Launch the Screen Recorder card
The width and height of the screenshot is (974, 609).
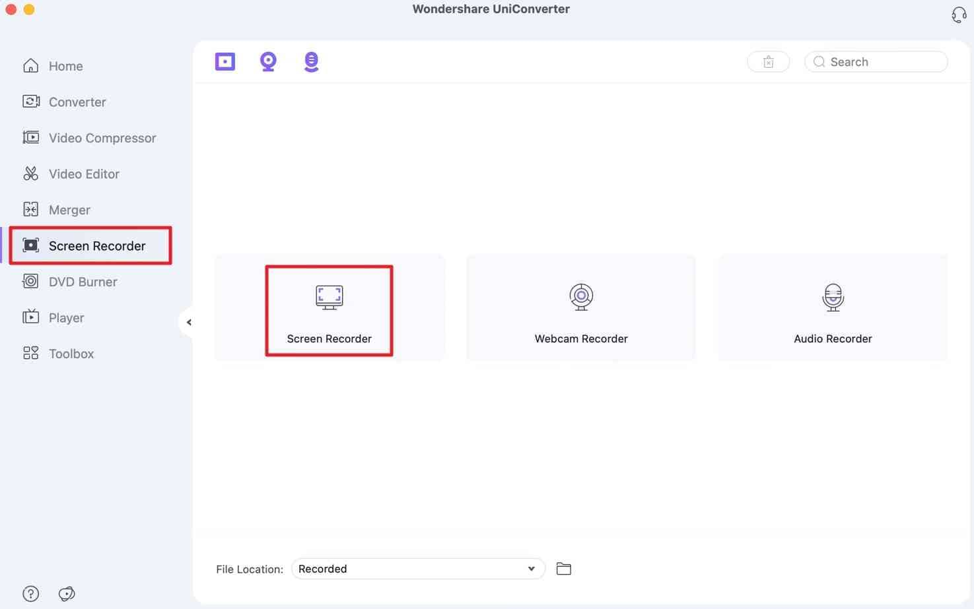point(330,307)
